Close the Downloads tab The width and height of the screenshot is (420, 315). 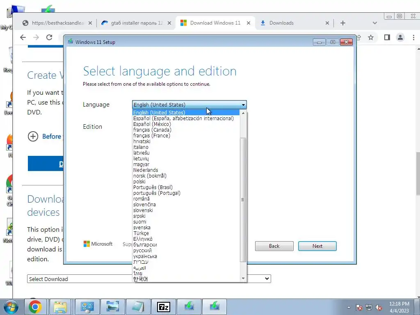pyautogui.click(x=327, y=23)
